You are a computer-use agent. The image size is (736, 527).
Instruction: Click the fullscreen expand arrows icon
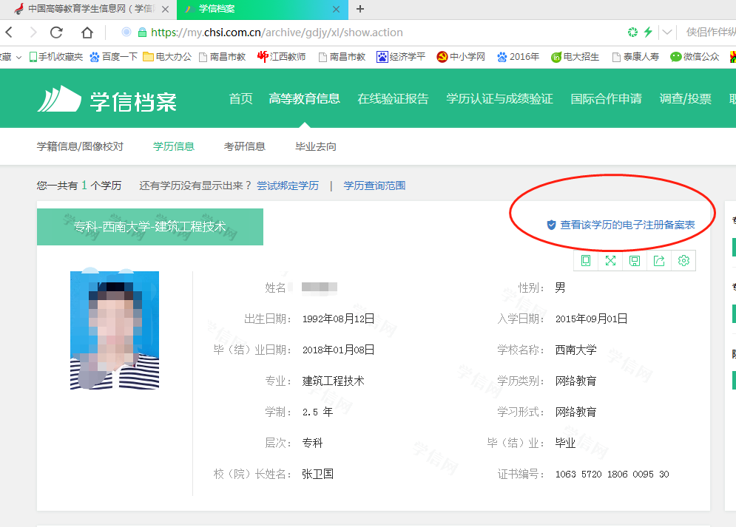(x=610, y=260)
